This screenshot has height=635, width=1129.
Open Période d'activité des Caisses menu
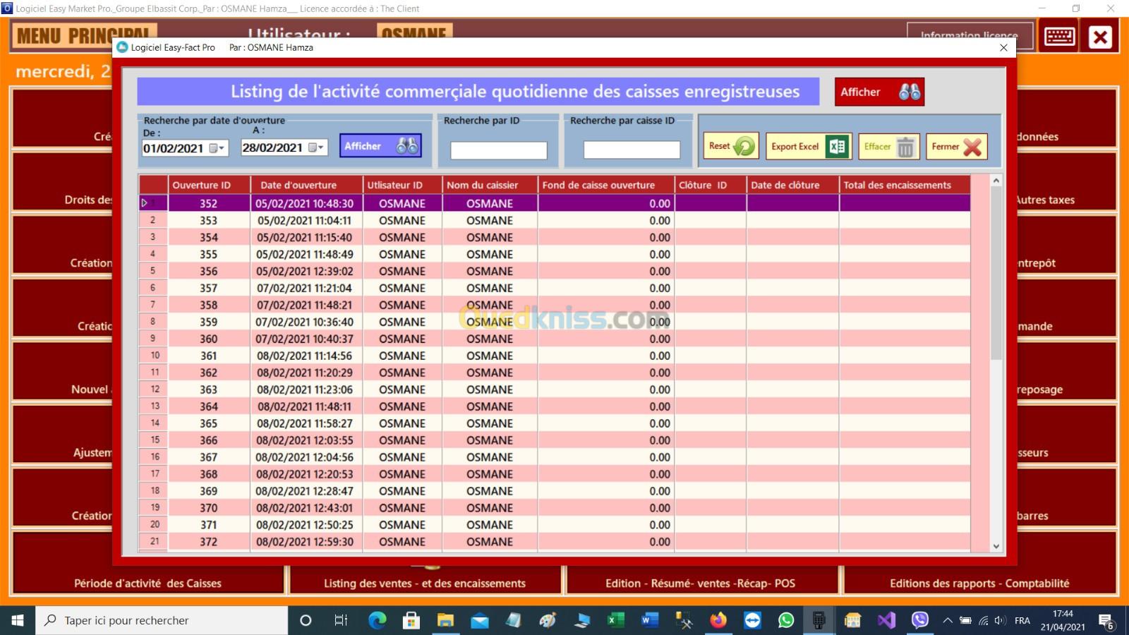[147, 583]
